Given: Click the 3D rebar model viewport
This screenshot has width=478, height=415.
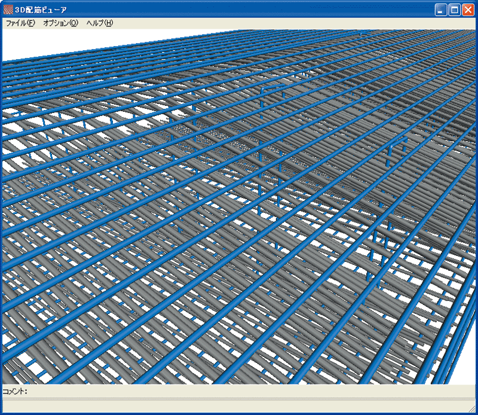Looking at the screenshot, I should 238,206.
